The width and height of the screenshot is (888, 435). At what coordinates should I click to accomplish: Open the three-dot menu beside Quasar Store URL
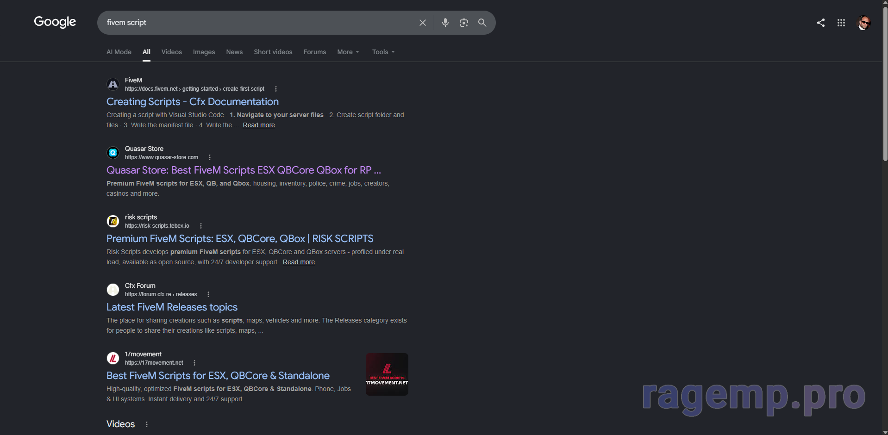(x=210, y=157)
